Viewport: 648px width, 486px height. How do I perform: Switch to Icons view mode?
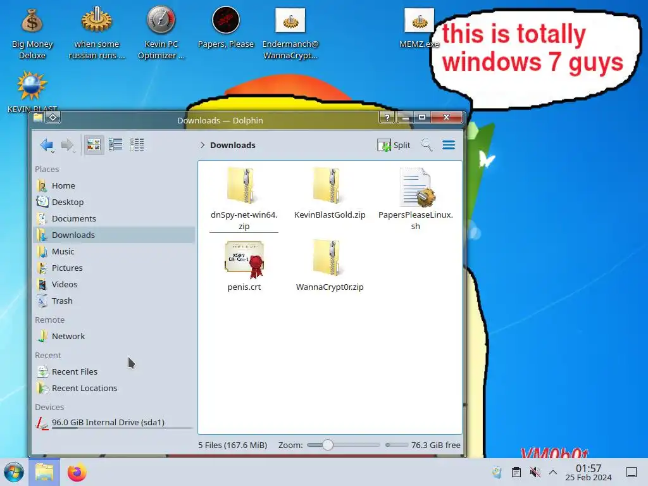coord(94,145)
